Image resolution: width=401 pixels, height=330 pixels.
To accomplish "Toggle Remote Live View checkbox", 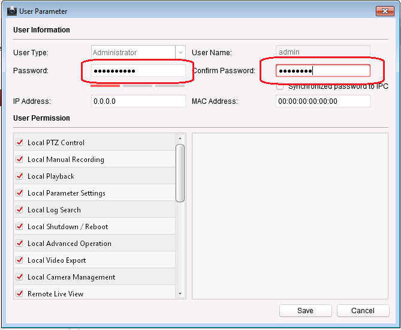I will click(x=20, y=294).
